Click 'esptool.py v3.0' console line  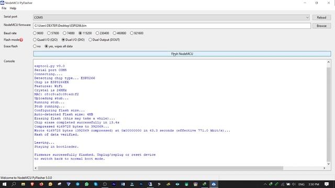point(49,66)
